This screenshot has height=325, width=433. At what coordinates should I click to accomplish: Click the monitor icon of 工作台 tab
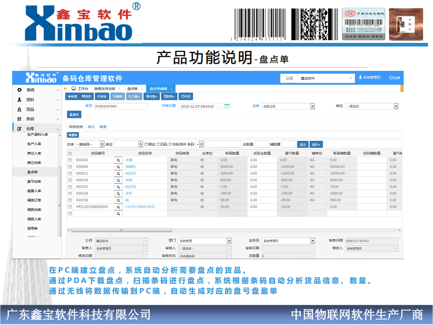point(74,89)
